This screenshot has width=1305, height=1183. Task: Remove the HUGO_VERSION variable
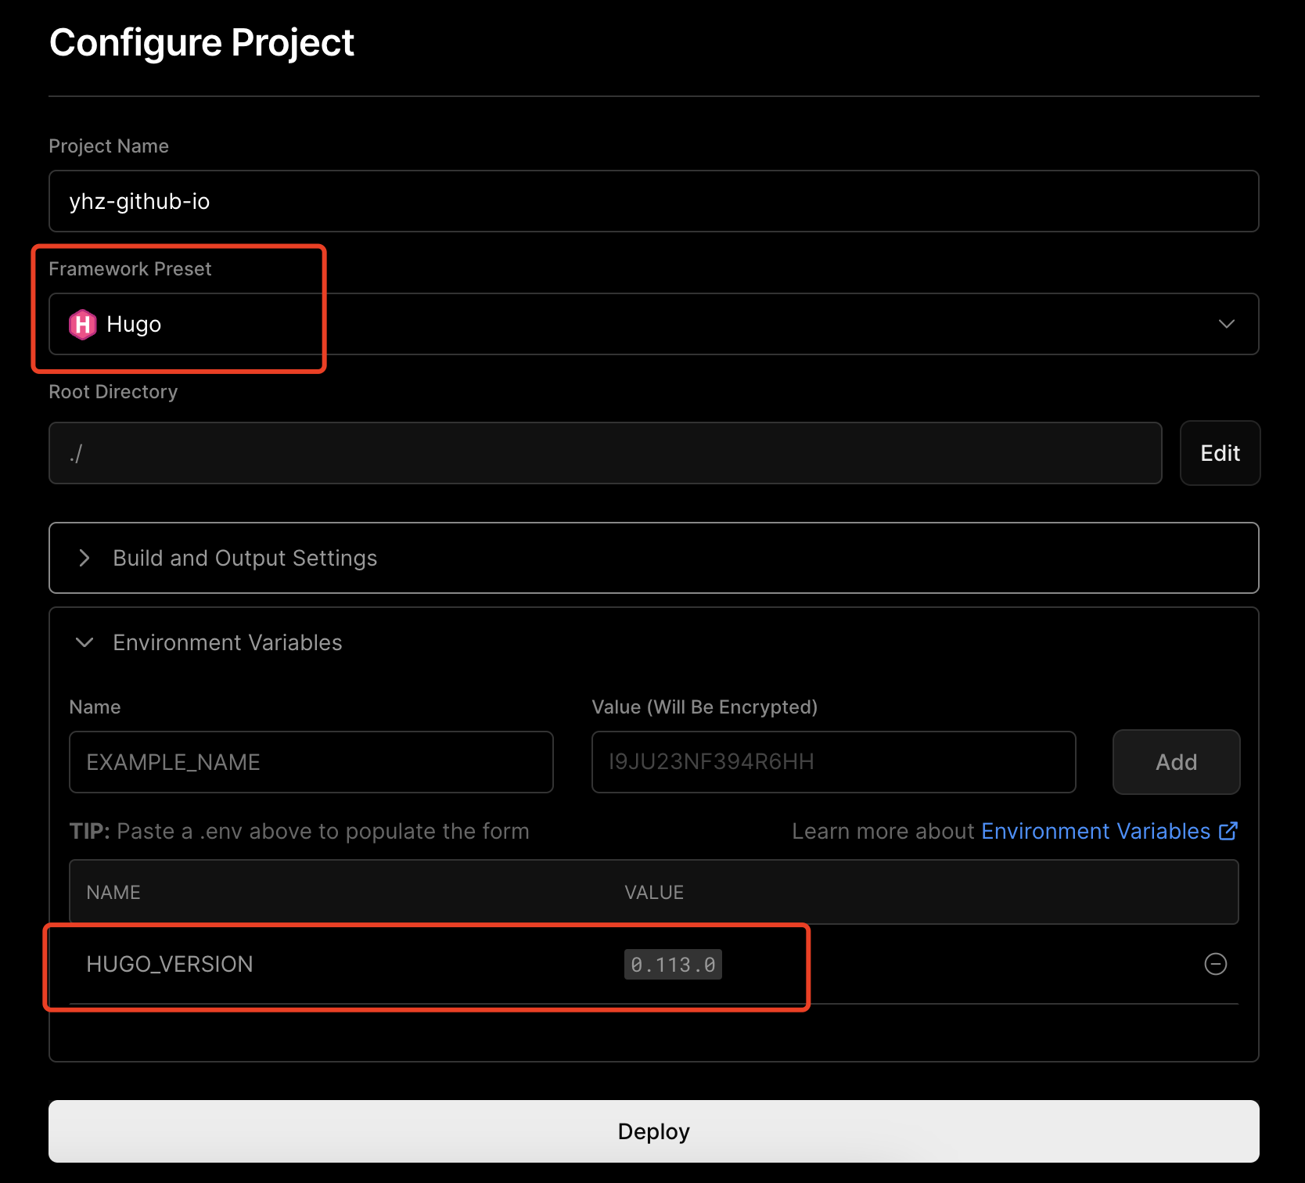(x=1215, y=964)
